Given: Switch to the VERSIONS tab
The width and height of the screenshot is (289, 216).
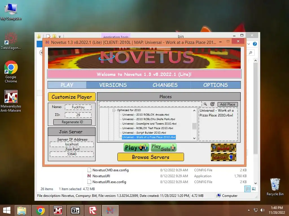Looking at the screenshot, I should click(113, 85).
